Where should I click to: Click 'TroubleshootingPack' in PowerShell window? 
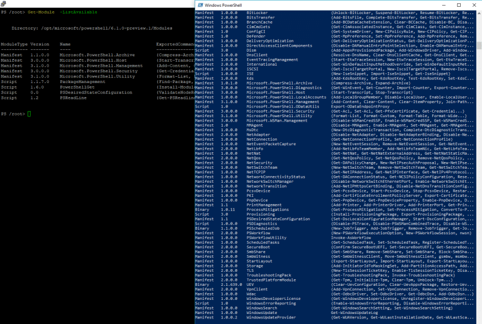[268, 275]
